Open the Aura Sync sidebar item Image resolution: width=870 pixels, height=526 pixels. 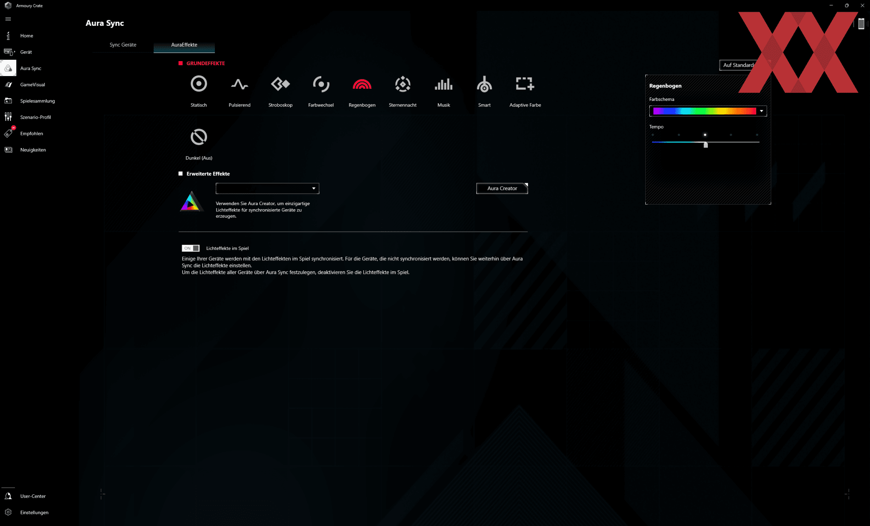coord(30,68)
